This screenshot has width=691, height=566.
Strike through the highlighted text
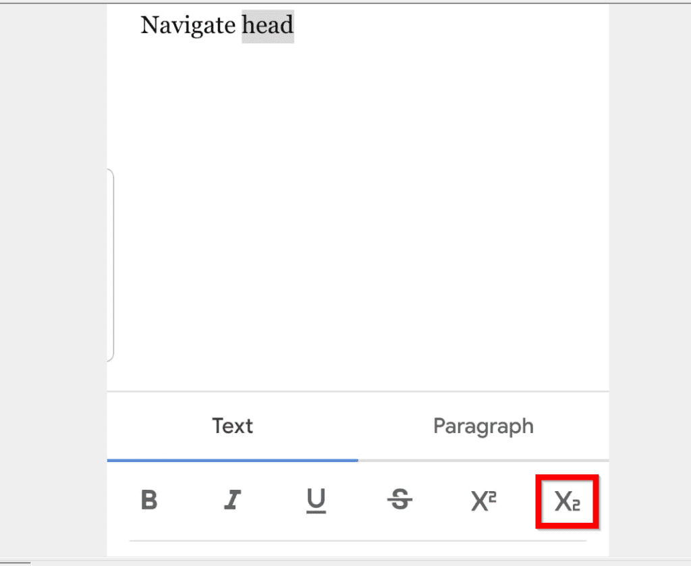[x=400, y=501]
